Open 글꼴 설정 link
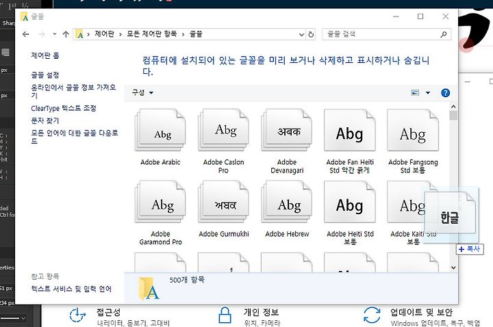493x327 pixels. [x=45, y=75]
